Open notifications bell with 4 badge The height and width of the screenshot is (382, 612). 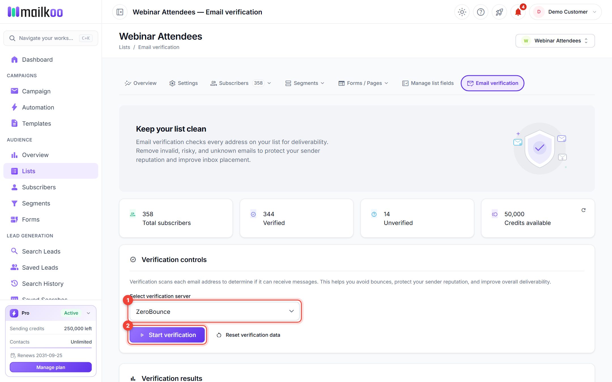point(518,12)
